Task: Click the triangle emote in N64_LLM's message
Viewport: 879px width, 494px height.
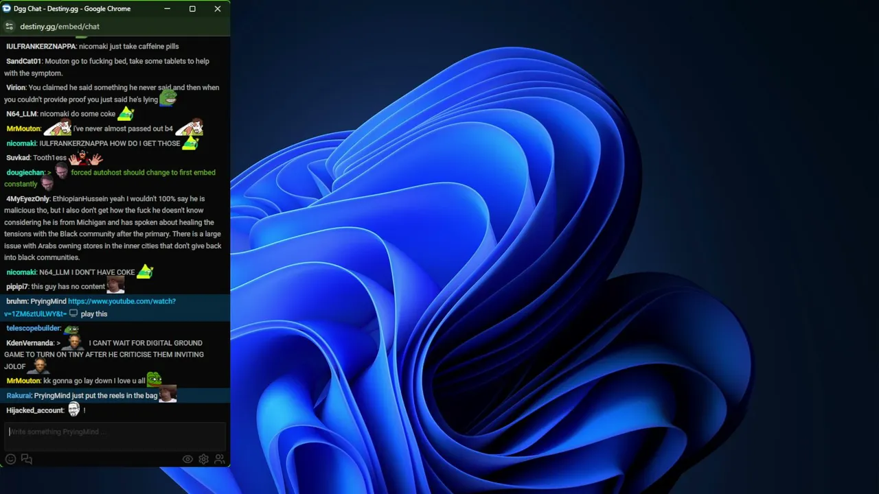Action: pos(126,113)
